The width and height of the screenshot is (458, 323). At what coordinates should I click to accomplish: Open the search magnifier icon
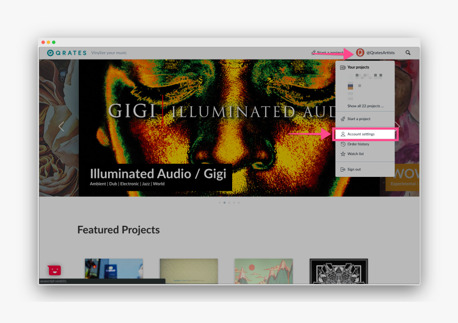coord(408,53)
